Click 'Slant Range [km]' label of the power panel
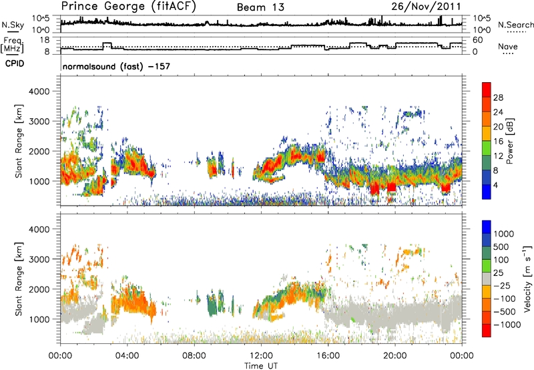 [x=19, y=141]
